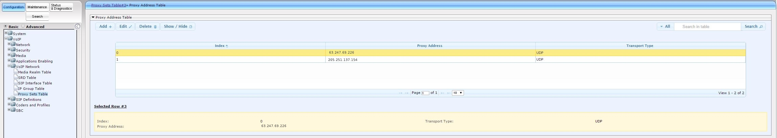777x138 pixels.
Task: Expand the SIP Definitions tree node
Action: [9, 99]
